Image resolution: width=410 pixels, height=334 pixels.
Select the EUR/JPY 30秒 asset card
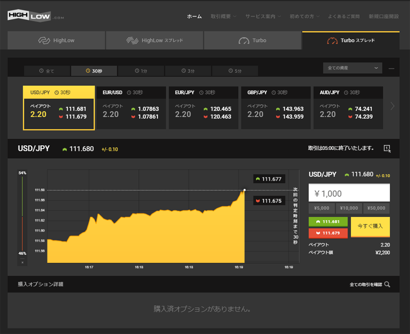pyautogui.click(x=203, y=108)
